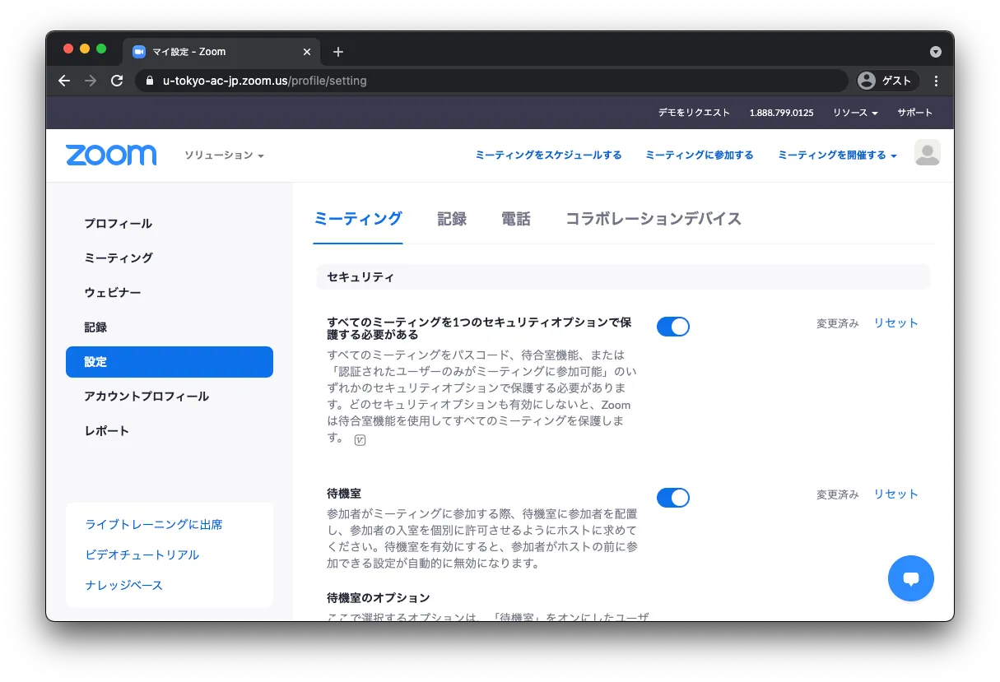Click the user profile avatar
Screen dimensions: 1000x682
(927, 153)
